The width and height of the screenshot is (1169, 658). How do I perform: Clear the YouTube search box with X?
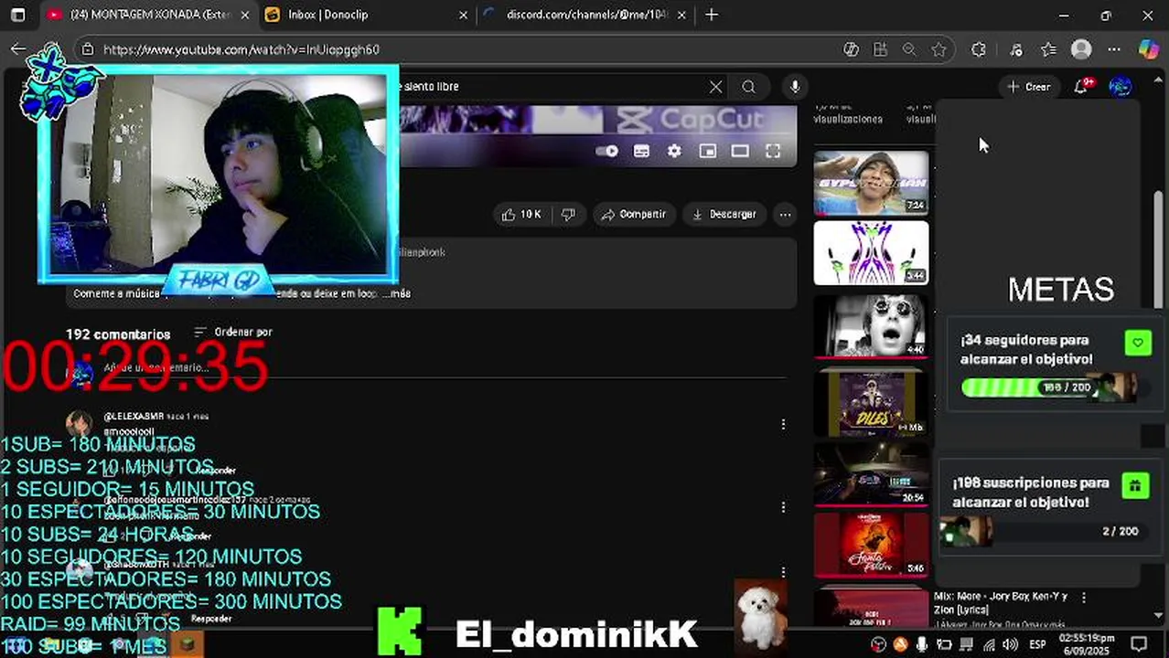pyautogui.click(x=715, y=87)
